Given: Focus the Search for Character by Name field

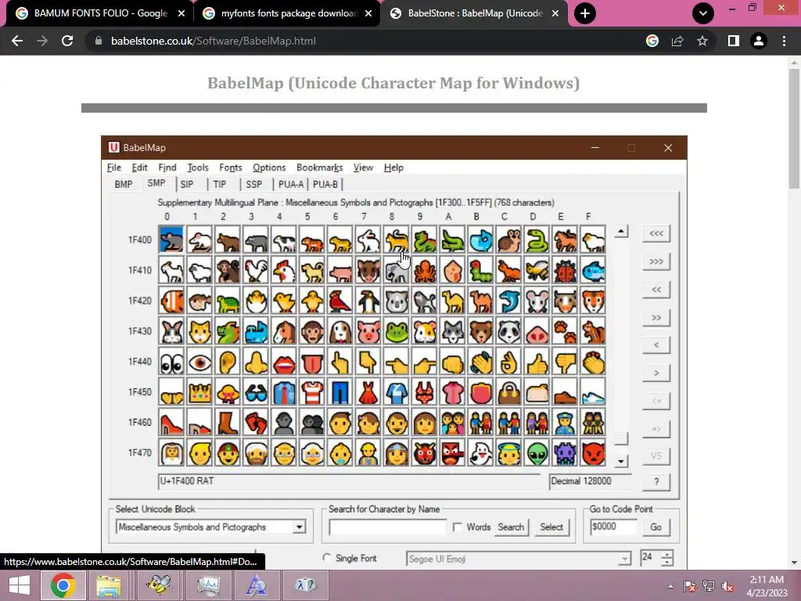Looking at the screenshot, I should (x=388, y=527).
